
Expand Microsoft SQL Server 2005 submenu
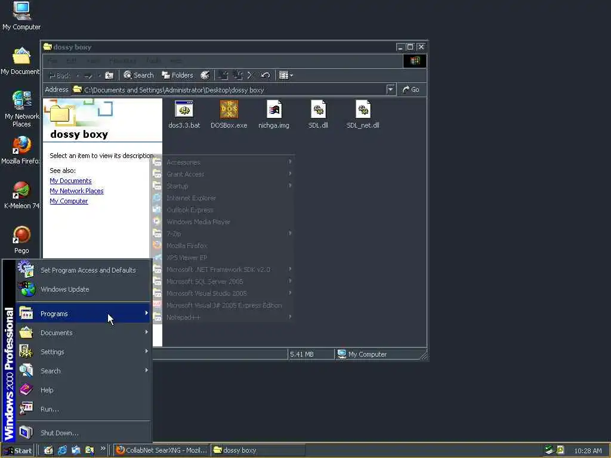222,281
